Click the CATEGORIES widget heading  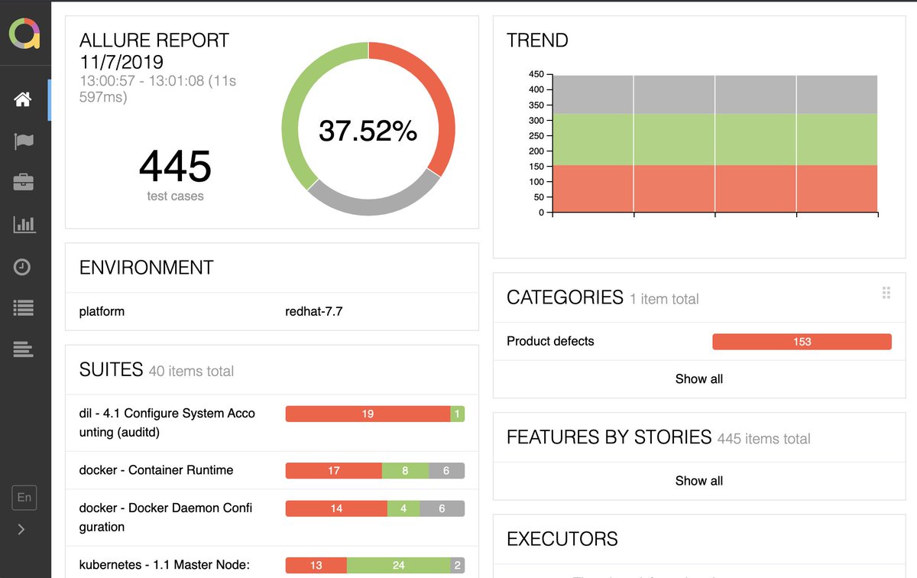point(565,297)
